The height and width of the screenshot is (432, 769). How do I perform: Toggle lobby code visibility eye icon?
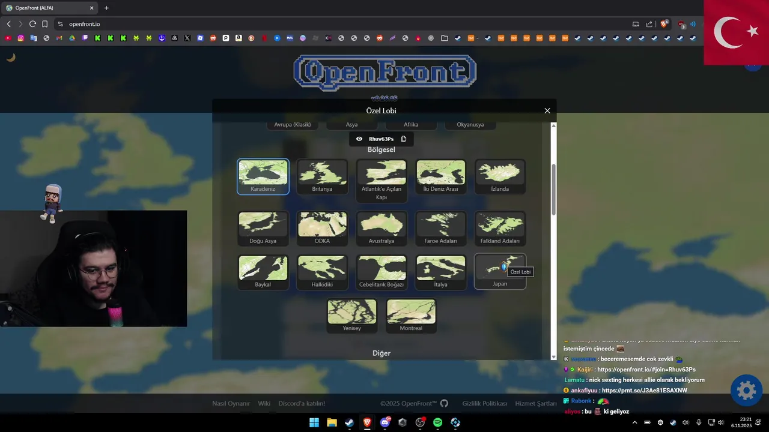pyautogui.click(x=359, y=139)
